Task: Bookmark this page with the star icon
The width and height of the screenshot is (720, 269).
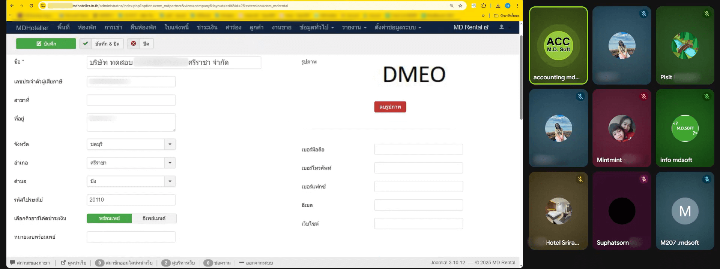Action: (460, 6)
